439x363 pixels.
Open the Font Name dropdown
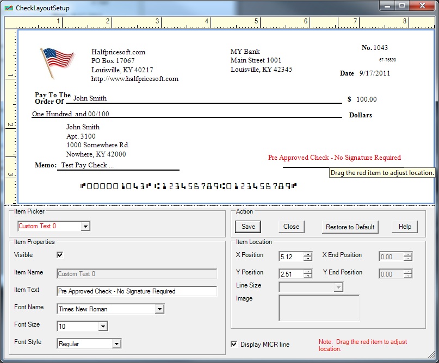(158, 309)
